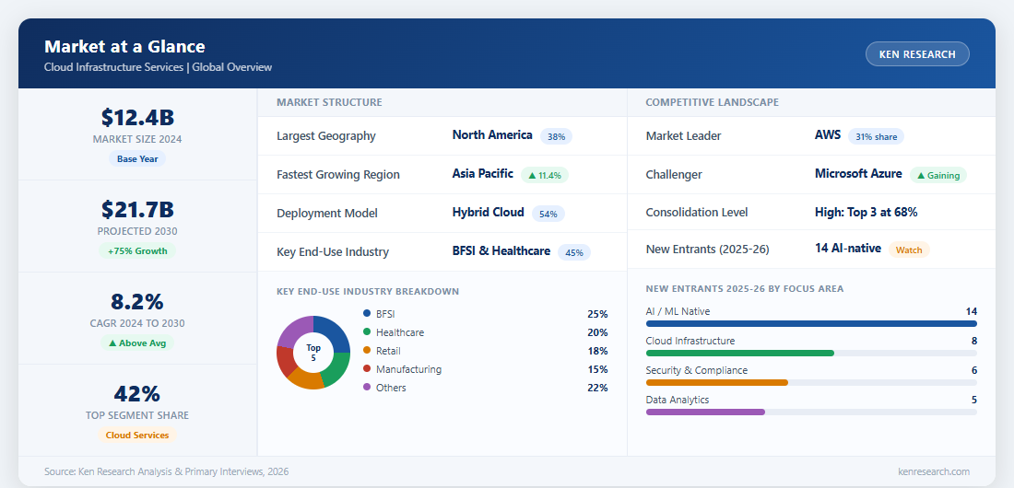Click the MARKET STRUCTURE section header
Viewport: 1014px width, 488px height.
[329, 102]
